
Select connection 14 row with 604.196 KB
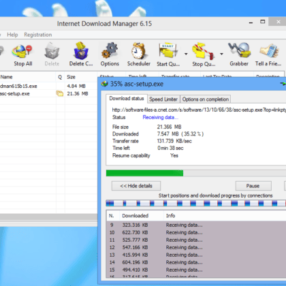[196, 262]
